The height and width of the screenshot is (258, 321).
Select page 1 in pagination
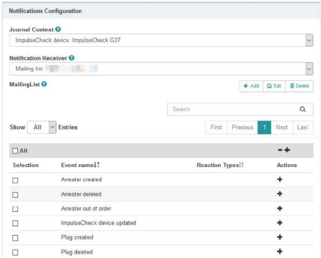coord(264,127)
